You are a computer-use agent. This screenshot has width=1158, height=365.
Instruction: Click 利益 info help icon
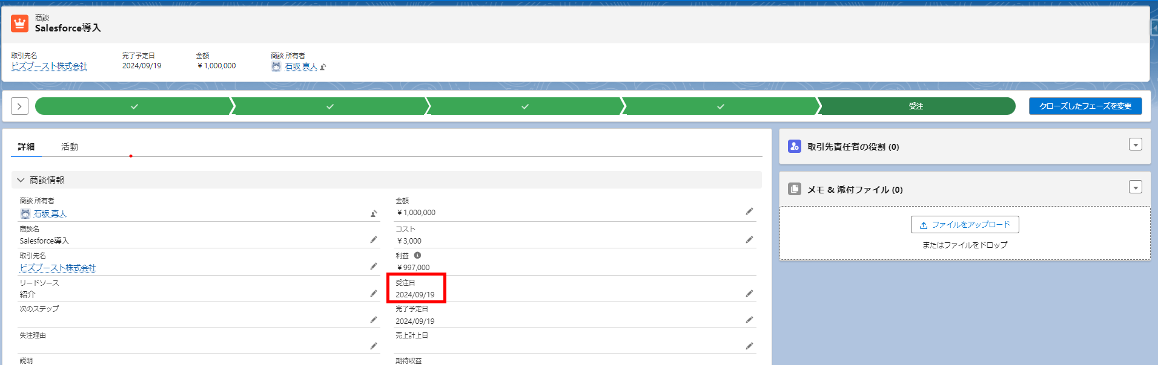tap(417, 256)
